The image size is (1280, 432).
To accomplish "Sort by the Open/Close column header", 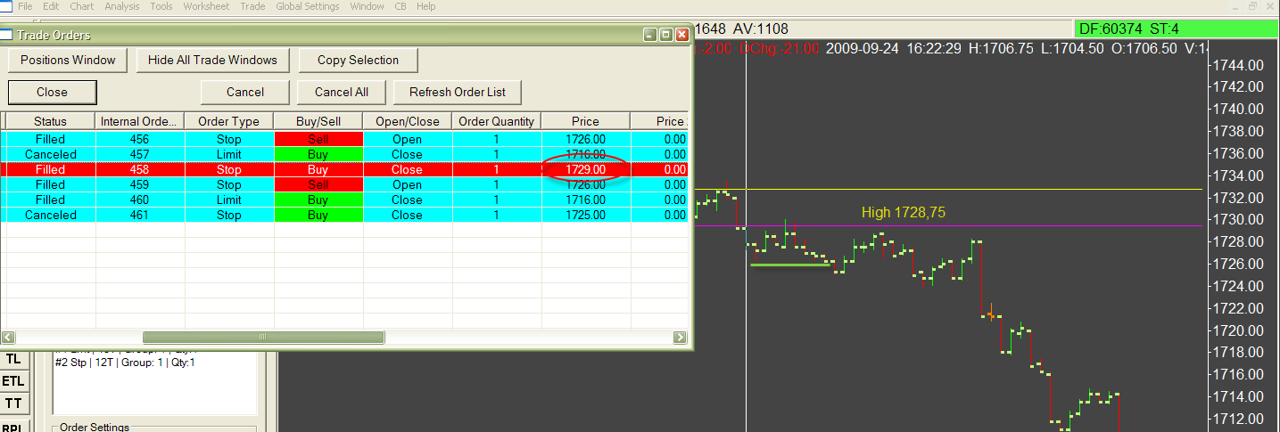I will coord(407,121).
